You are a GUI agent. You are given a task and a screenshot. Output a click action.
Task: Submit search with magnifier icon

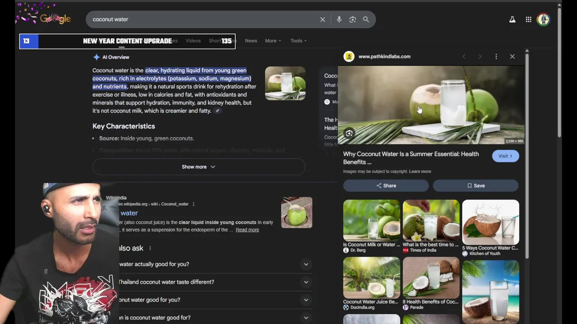coord(366,19)
